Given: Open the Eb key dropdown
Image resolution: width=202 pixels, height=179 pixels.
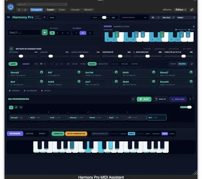Looking at the screenshot, I should [x=155, y=18].
